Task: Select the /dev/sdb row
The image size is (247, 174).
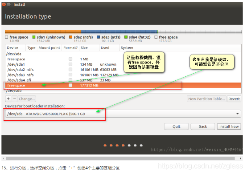Action: (x=123, y=91)
